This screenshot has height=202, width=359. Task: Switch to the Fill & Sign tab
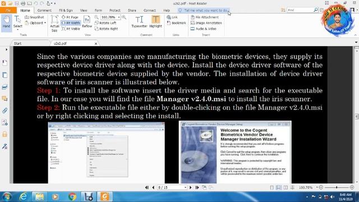(66, 10)
